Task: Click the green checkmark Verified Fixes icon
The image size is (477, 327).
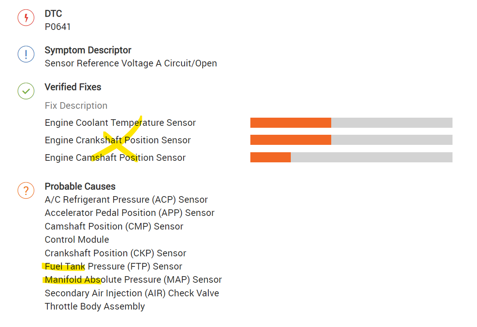Action: tap(26, 91)
